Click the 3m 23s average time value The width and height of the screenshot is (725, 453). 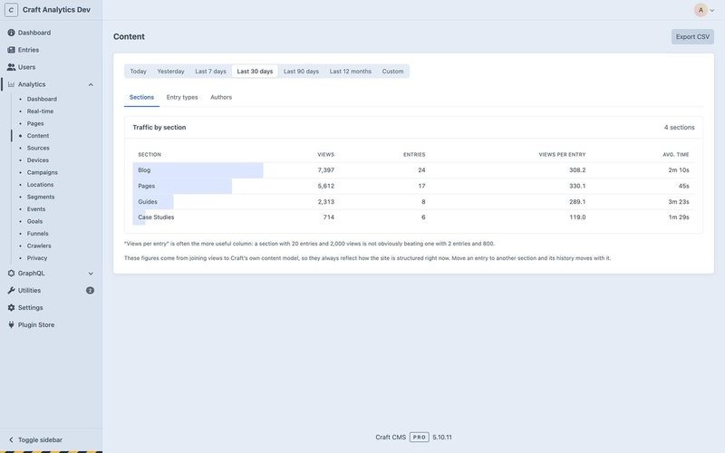pyautogui.click(x=679, y=201)
